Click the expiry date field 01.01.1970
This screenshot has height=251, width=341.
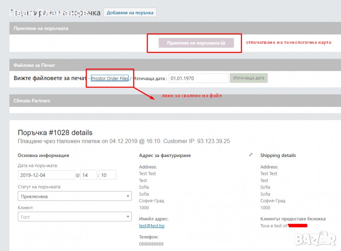pos(198,78)
